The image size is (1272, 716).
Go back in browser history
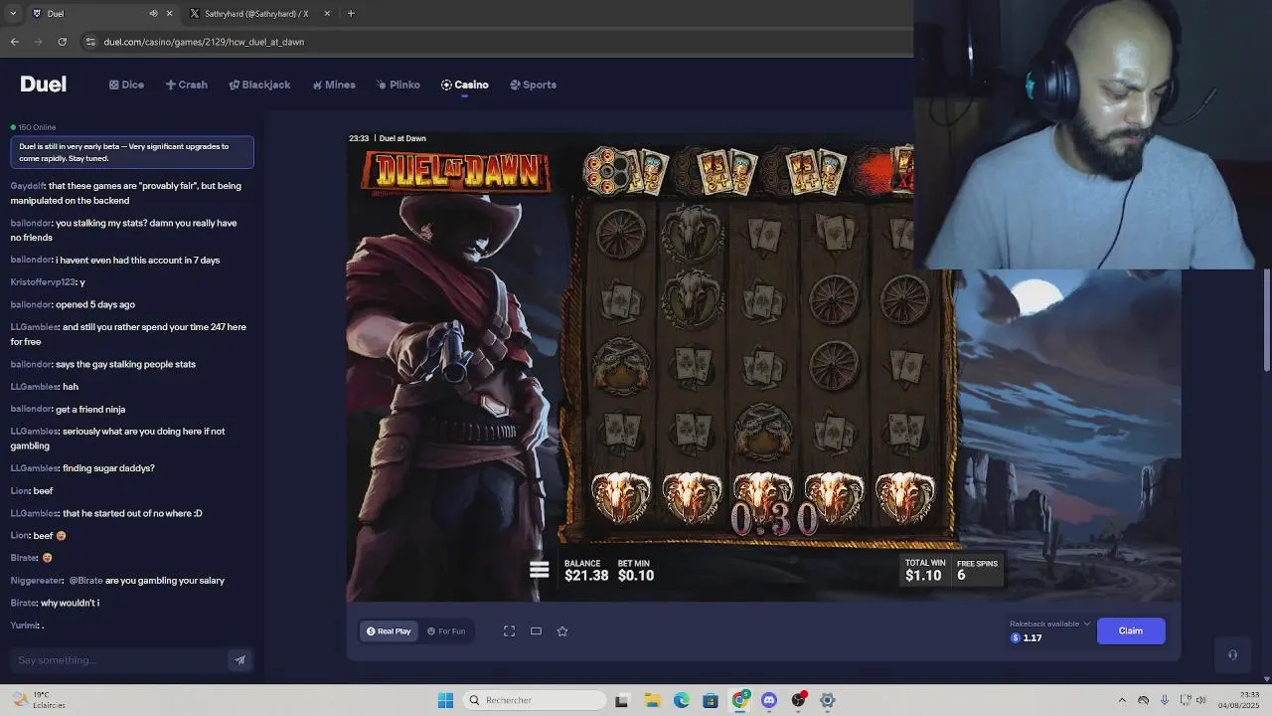(x=14, y=42)
